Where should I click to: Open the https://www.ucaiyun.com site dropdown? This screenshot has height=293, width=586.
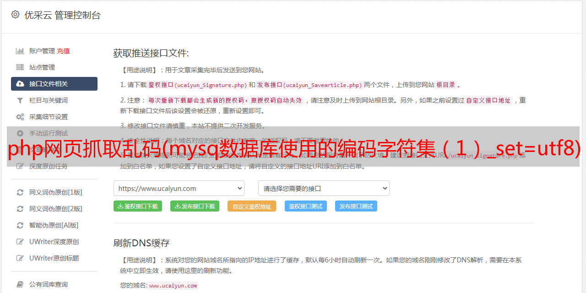pos(179,188)
